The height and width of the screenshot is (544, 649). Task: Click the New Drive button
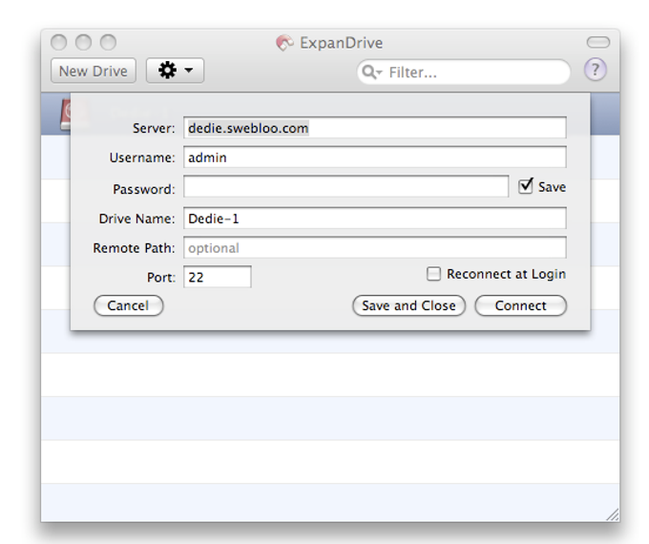[x=94, y=71]
